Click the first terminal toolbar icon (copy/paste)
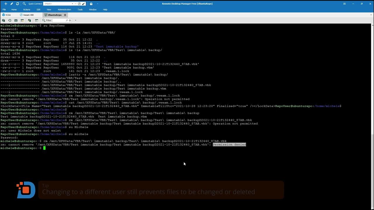Viewport: 374px width, 210px height. (4, 20)
